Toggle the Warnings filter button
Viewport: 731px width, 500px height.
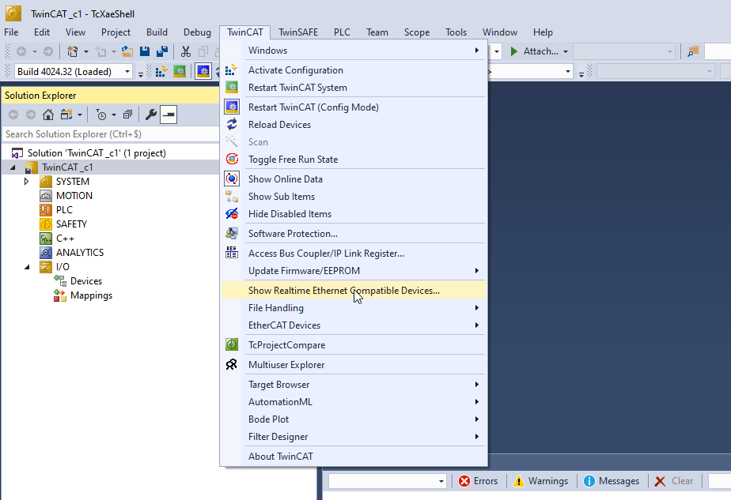point(541,481)
